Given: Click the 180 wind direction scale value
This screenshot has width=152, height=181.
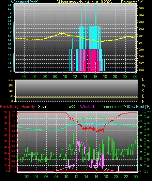Looking at the screenshot, I should [10, 91].
